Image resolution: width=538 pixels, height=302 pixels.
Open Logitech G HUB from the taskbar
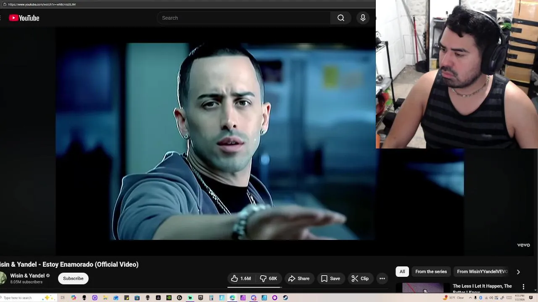pyautogui.click(x=179, y=298)
